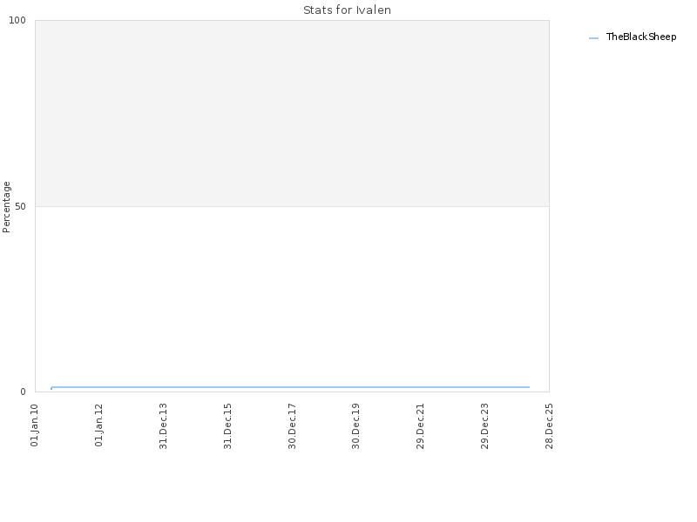
Task: Select the 31.Dec.13 x-axis date label
Action: pos(163,425)
